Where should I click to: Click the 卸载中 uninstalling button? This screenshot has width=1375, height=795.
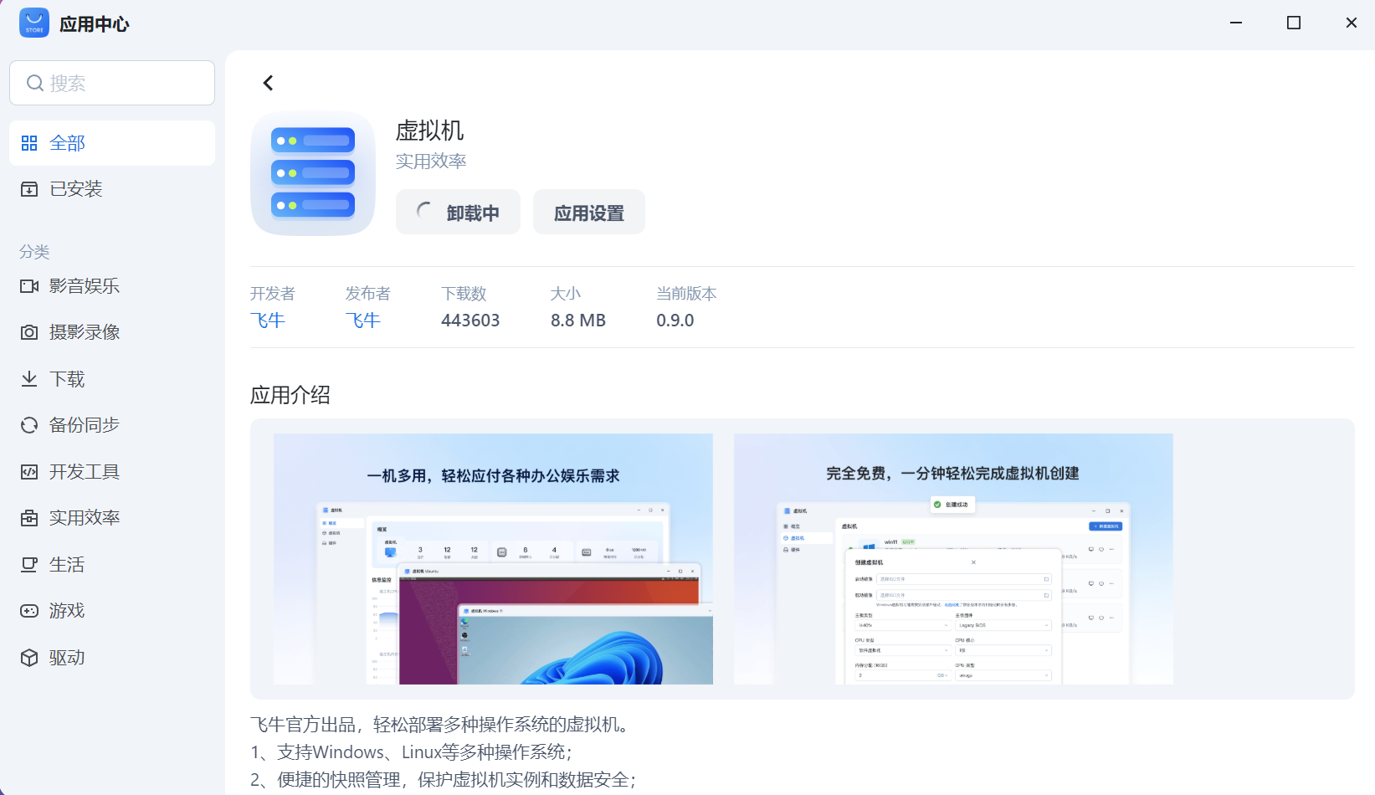pos(458,213)
